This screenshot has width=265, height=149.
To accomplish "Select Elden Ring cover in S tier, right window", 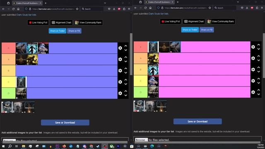I will (164, 47).
